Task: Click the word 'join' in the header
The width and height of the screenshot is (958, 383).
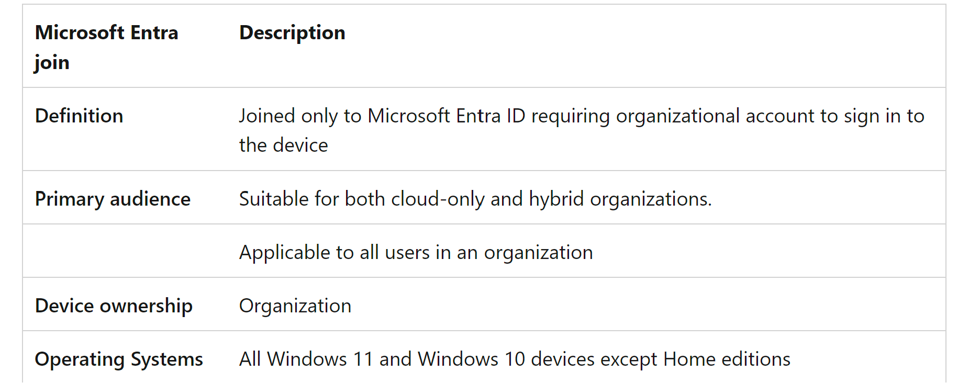Action: click(x=52, y=62)
